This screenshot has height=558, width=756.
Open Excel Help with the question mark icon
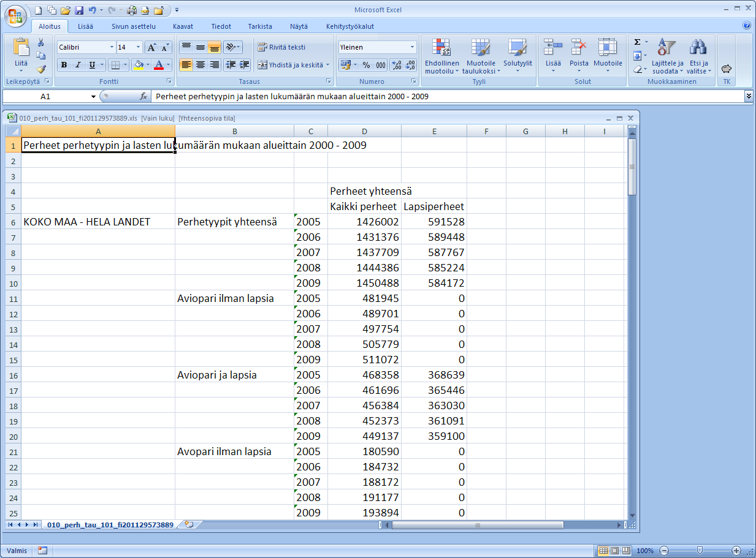(746, 26)
